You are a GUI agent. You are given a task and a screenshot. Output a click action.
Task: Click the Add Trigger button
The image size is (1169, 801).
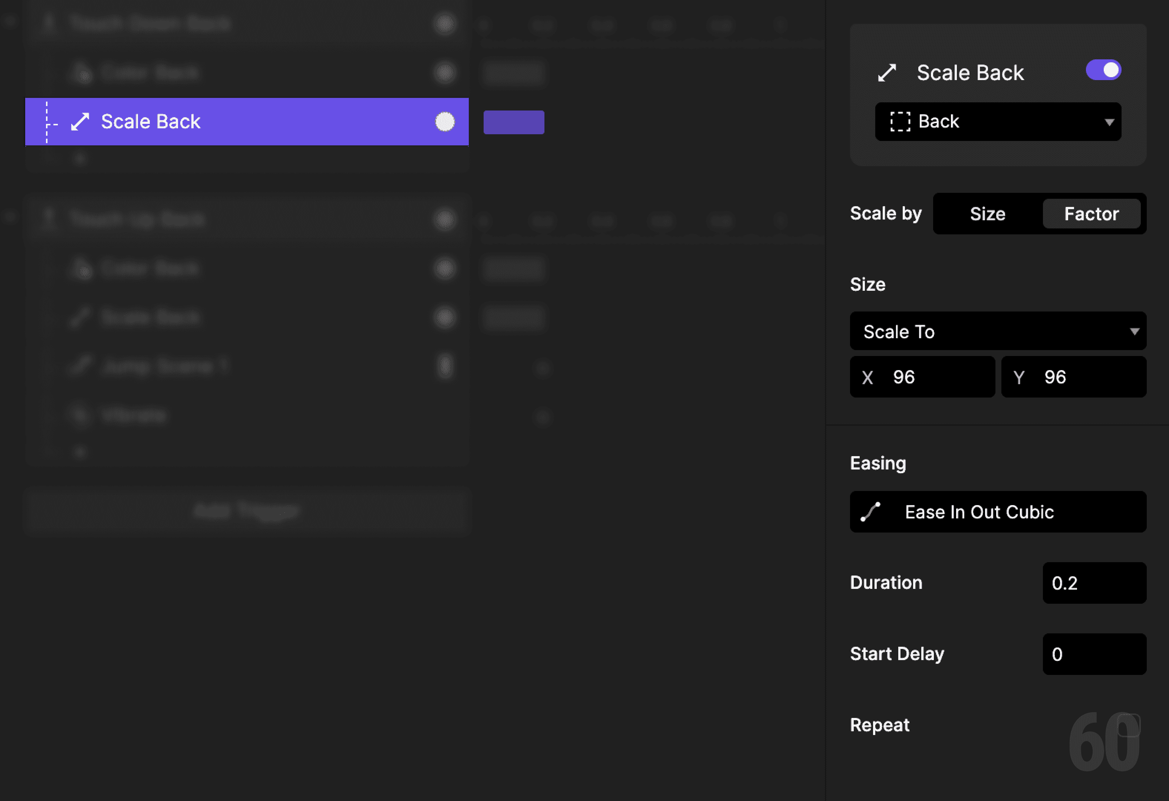pyautogui.click(x=247, y=511)
